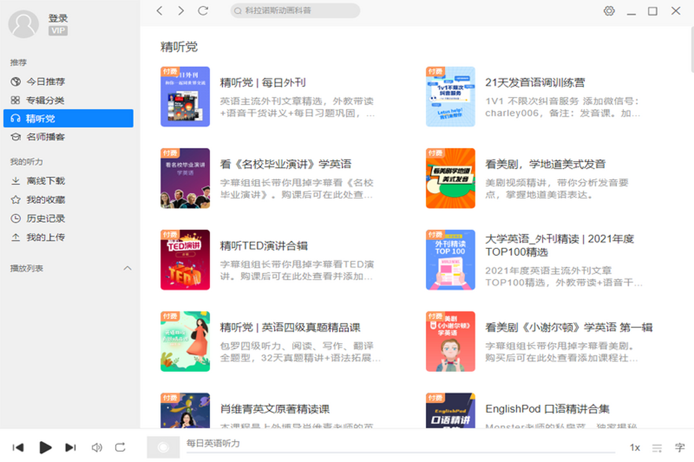Viewport: 694px width, 462px height.
Task: Click 登录 to sign in
Action: [x=58, y=18]
